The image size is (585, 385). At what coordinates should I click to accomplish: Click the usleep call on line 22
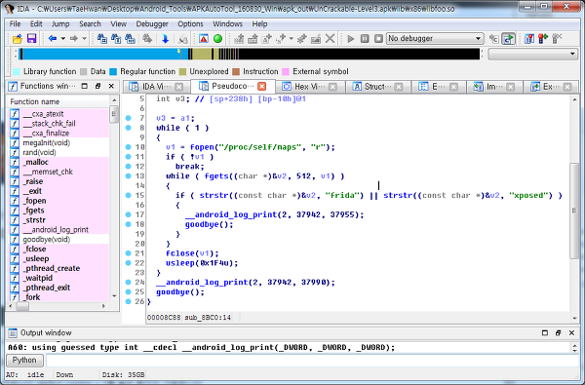click(180, 263)
